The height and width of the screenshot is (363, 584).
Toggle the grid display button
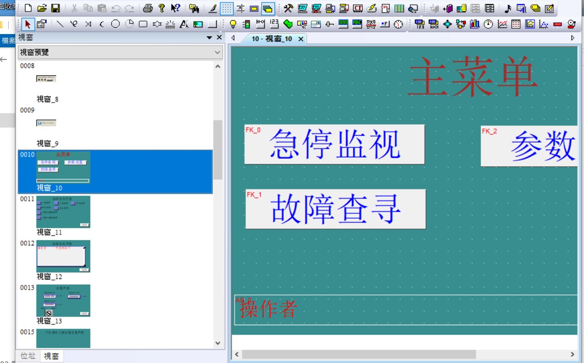click(x=226, y=8)
